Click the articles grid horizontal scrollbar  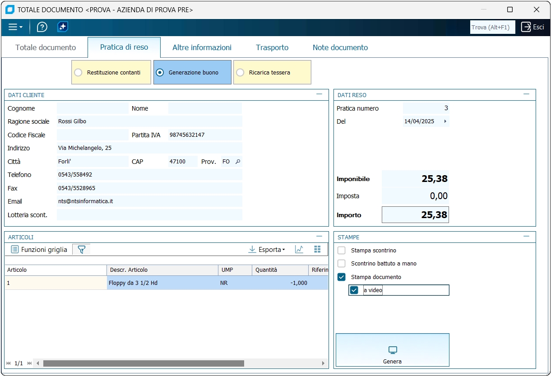144,363
